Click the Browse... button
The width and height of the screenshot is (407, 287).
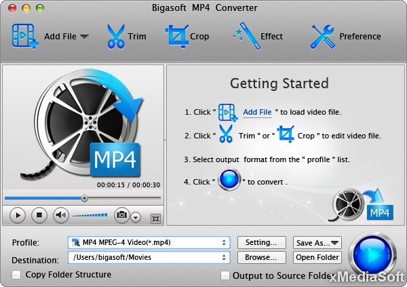[x=261, y=257]
